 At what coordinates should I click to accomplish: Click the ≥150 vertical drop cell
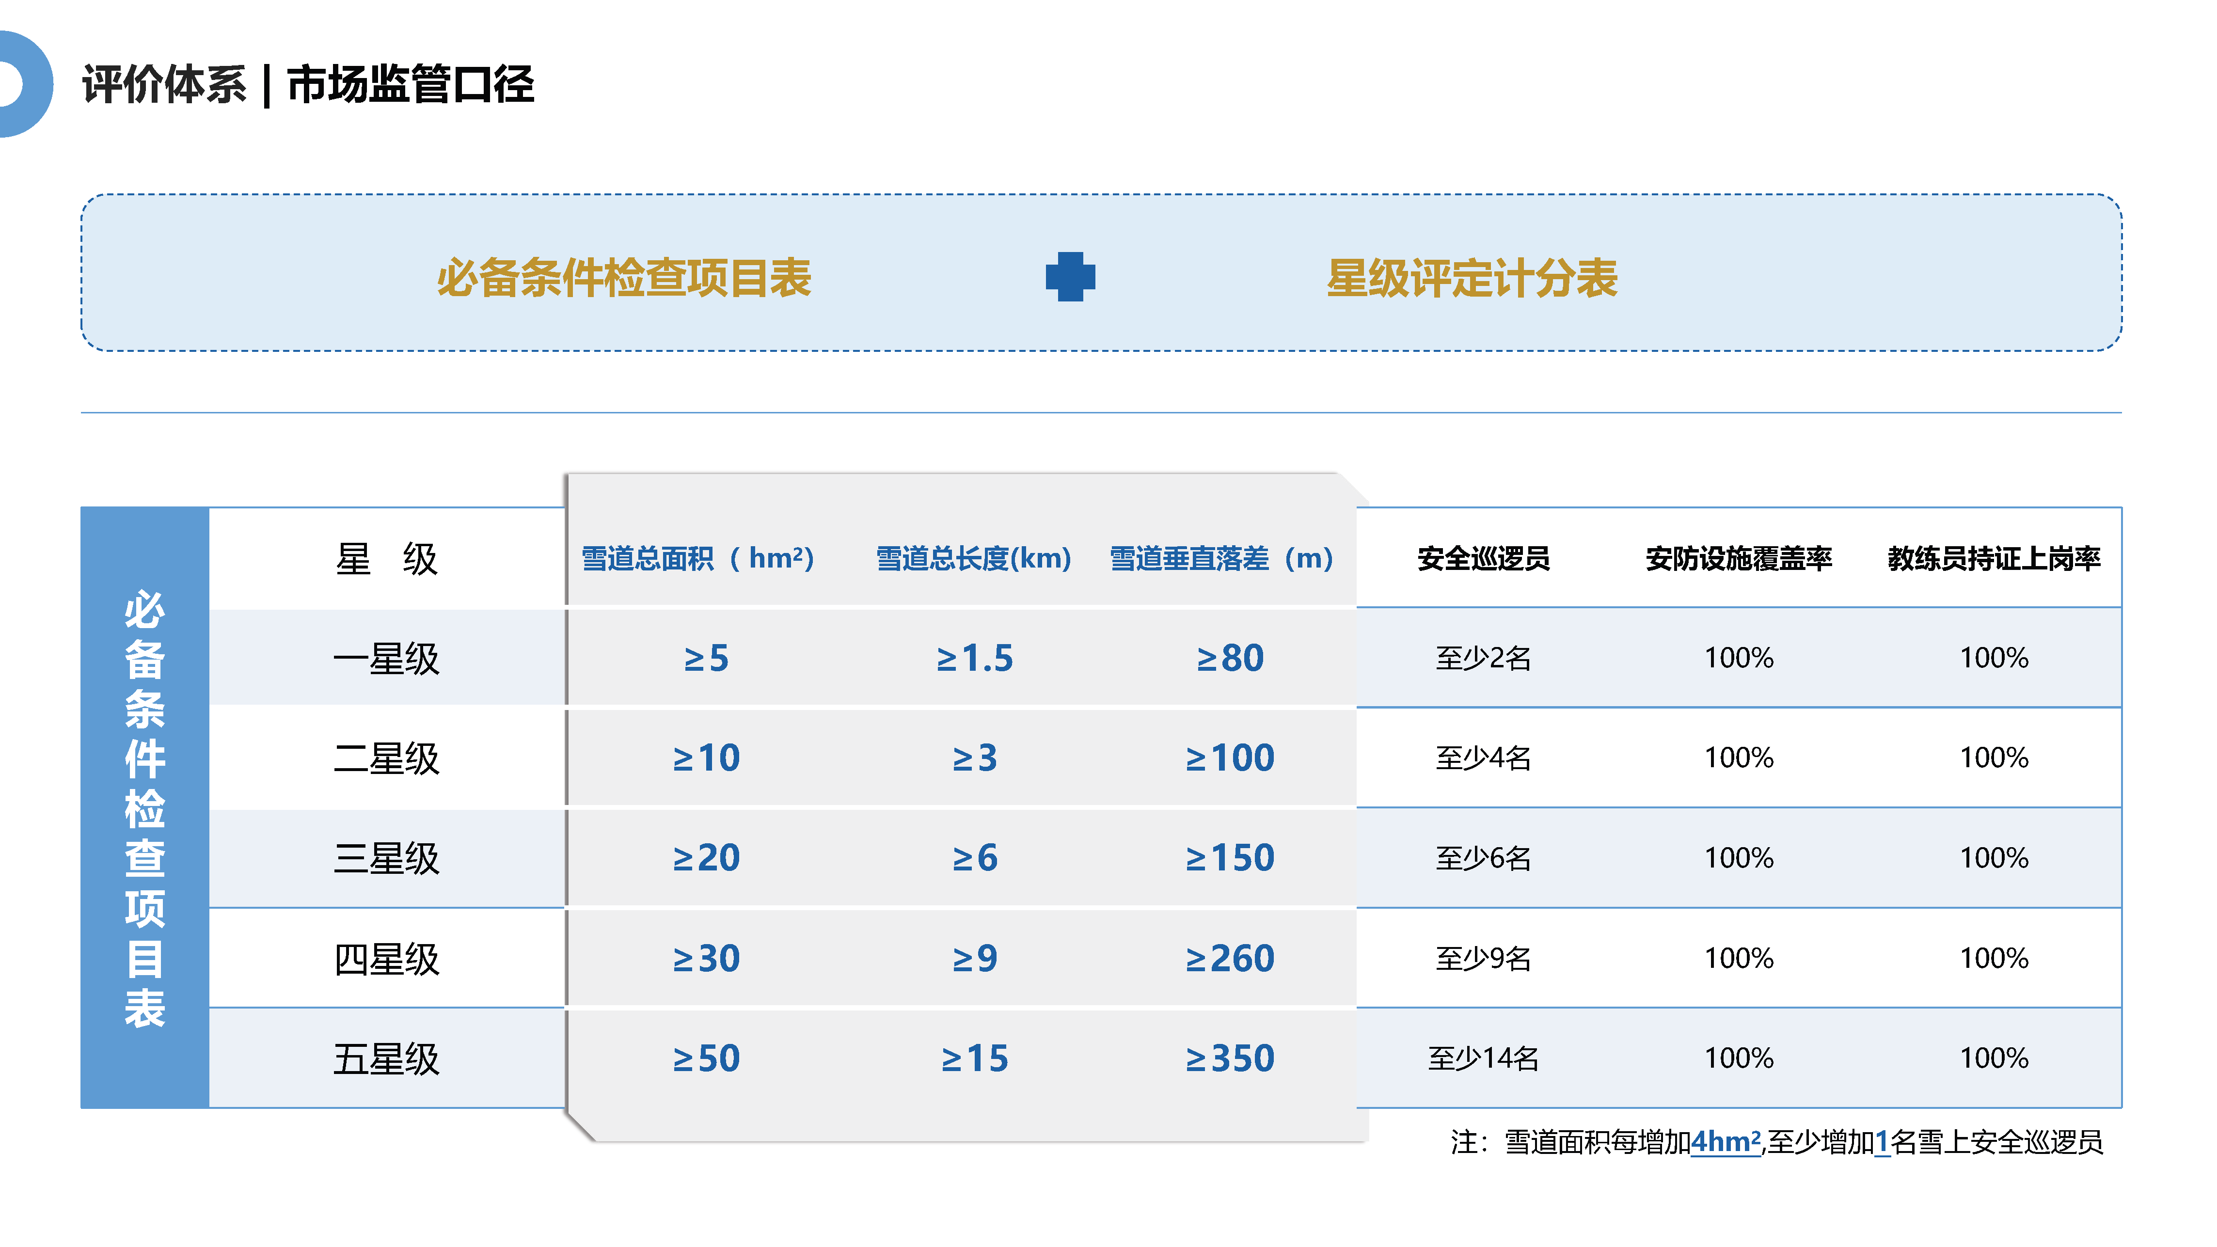[x=1230, y=858]
